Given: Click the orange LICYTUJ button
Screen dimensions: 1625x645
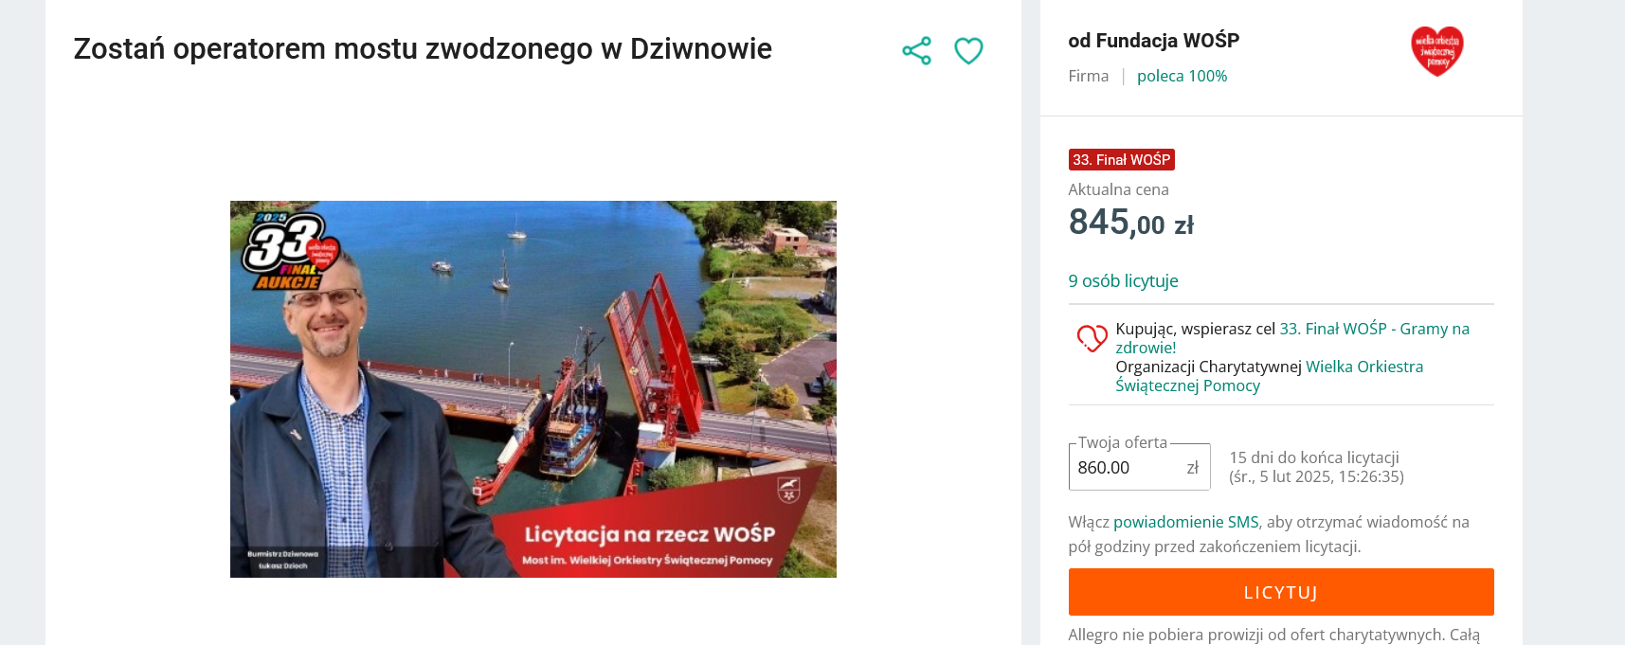Looking at the screenshot, I should pos(1281,592).
